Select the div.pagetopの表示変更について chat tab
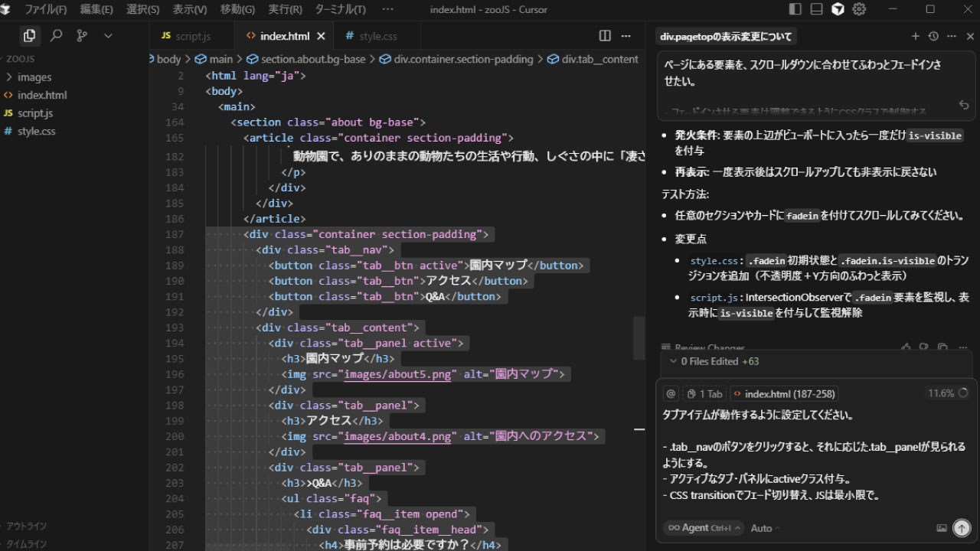The width and height of the screenshot is (980, 551). click(726, 36)
